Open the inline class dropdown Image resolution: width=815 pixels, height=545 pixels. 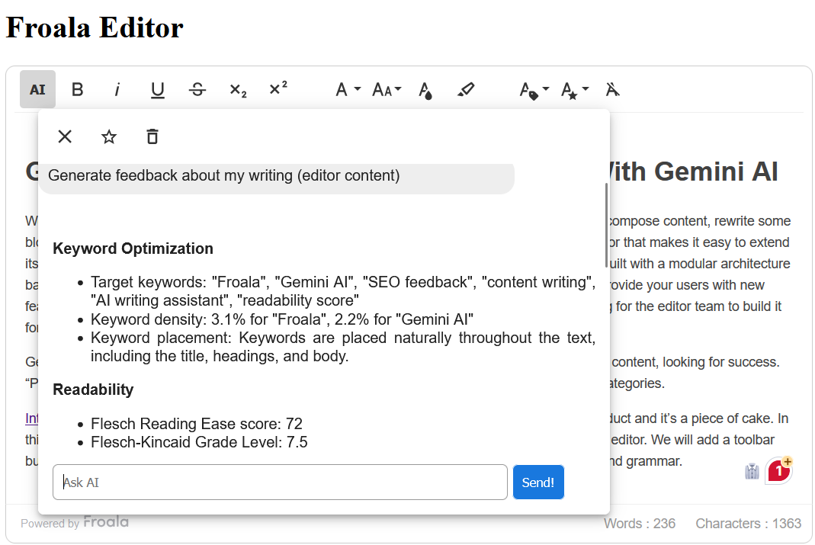point(534,89)
